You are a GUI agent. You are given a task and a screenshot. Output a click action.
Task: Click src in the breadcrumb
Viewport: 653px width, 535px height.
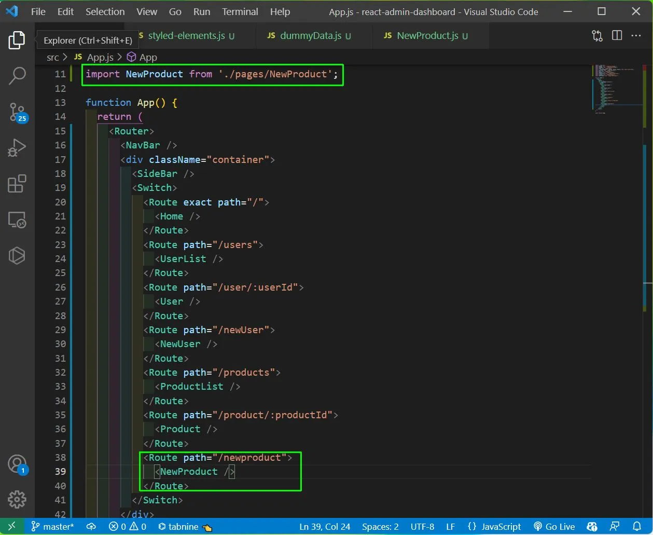[53, 57]
